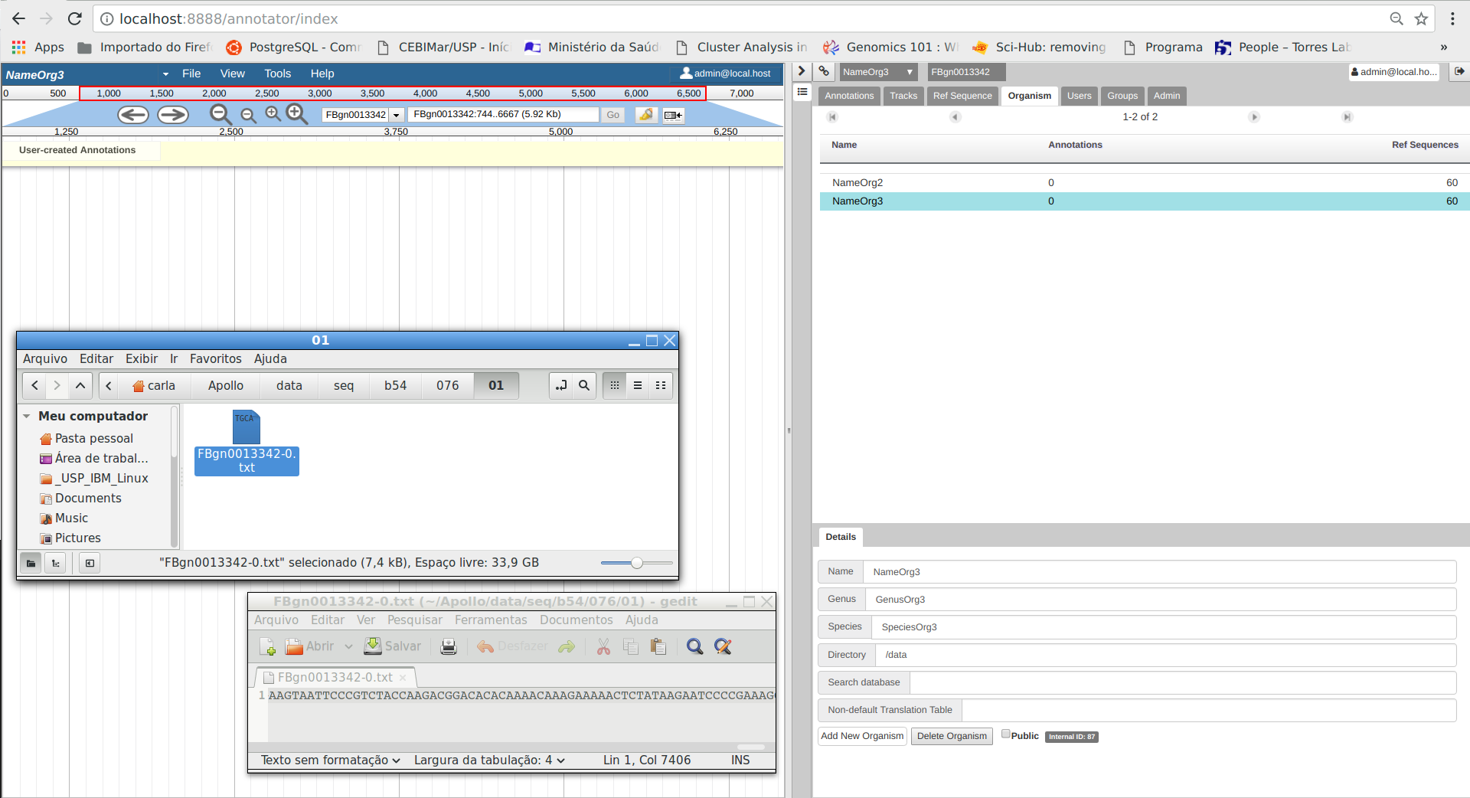
Task: Switch to the Ref Sequence tab
Action: [962, 96]
